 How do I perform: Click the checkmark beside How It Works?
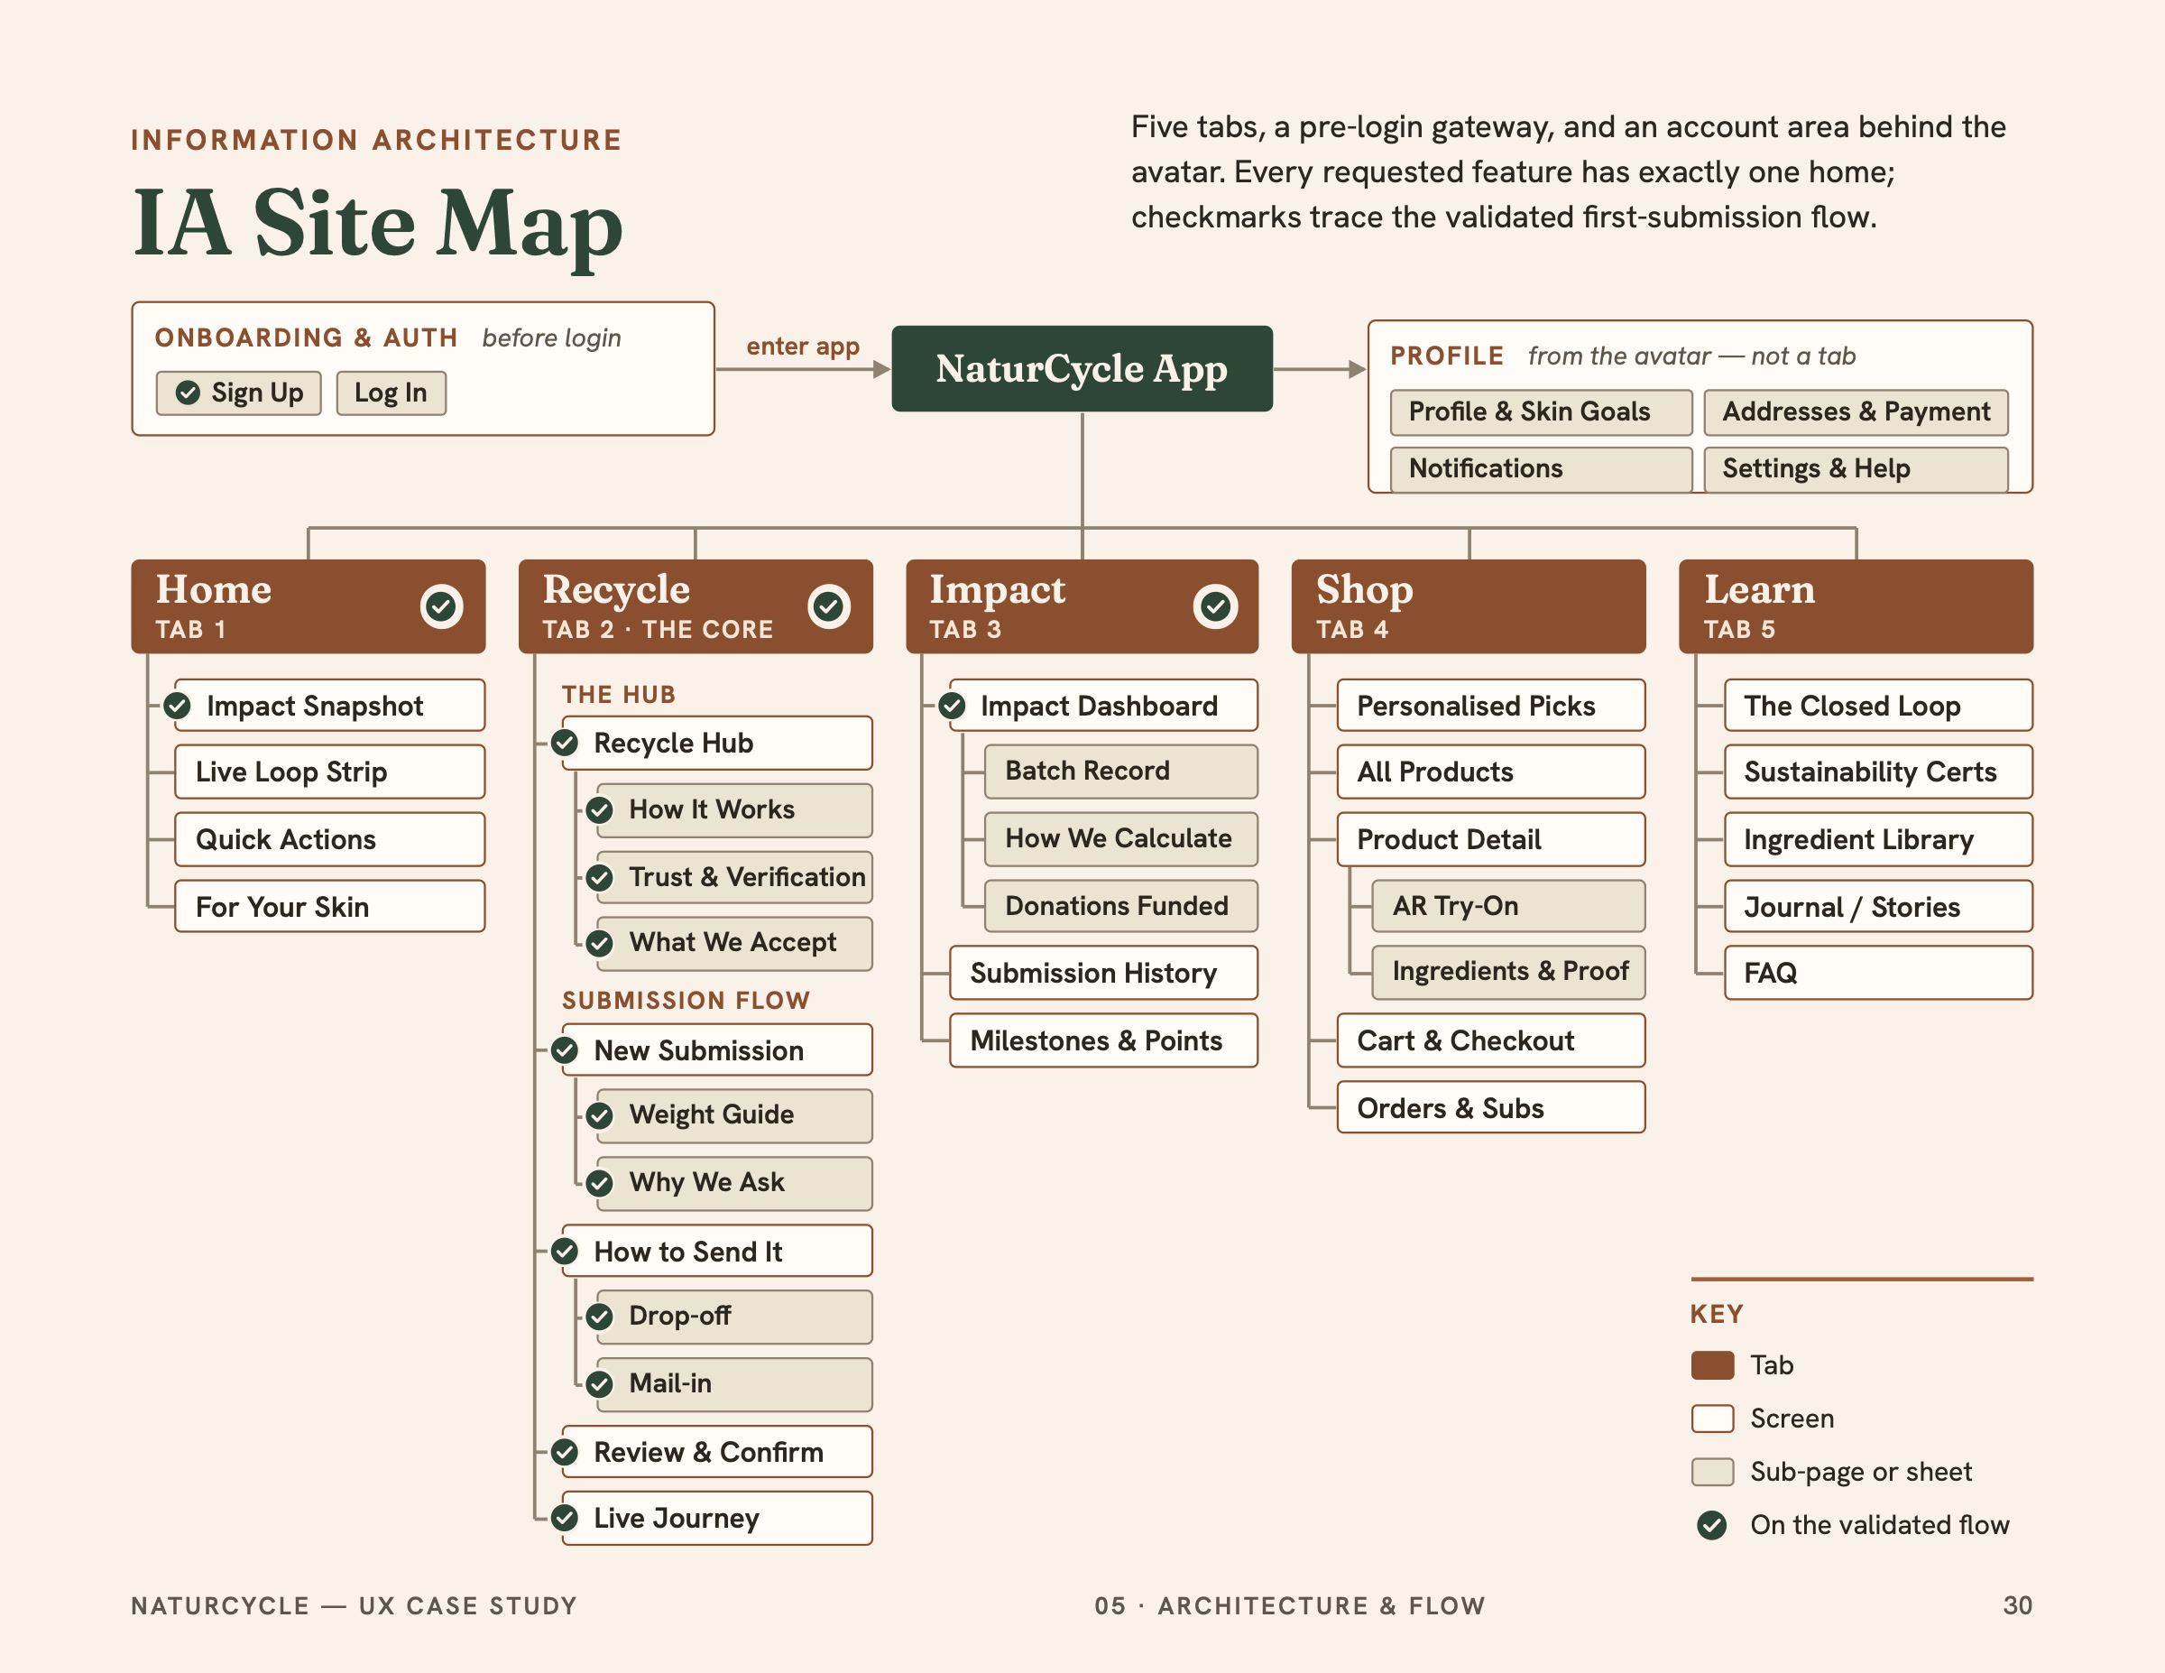pyautogui.click(x=600, y=810)
